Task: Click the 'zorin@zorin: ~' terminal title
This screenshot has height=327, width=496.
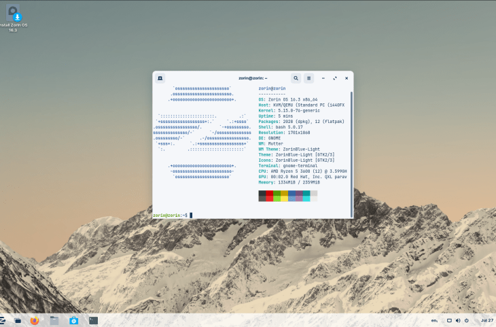Action: (x=253, y=78)
